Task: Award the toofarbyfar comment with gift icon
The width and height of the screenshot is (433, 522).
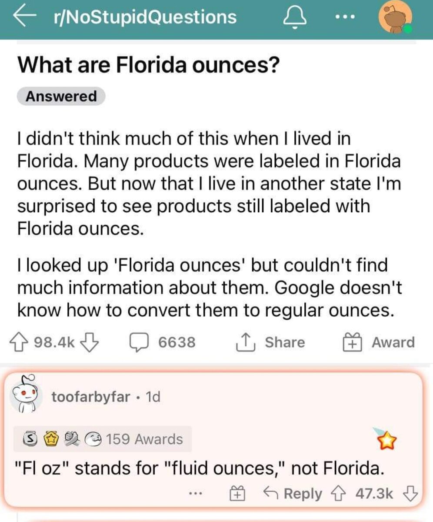Action: tap(236, 494)
